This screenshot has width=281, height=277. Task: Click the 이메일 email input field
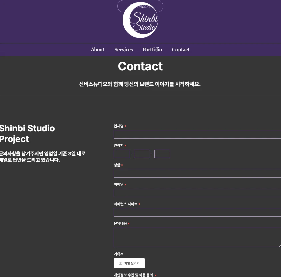[x=197, y=193]
